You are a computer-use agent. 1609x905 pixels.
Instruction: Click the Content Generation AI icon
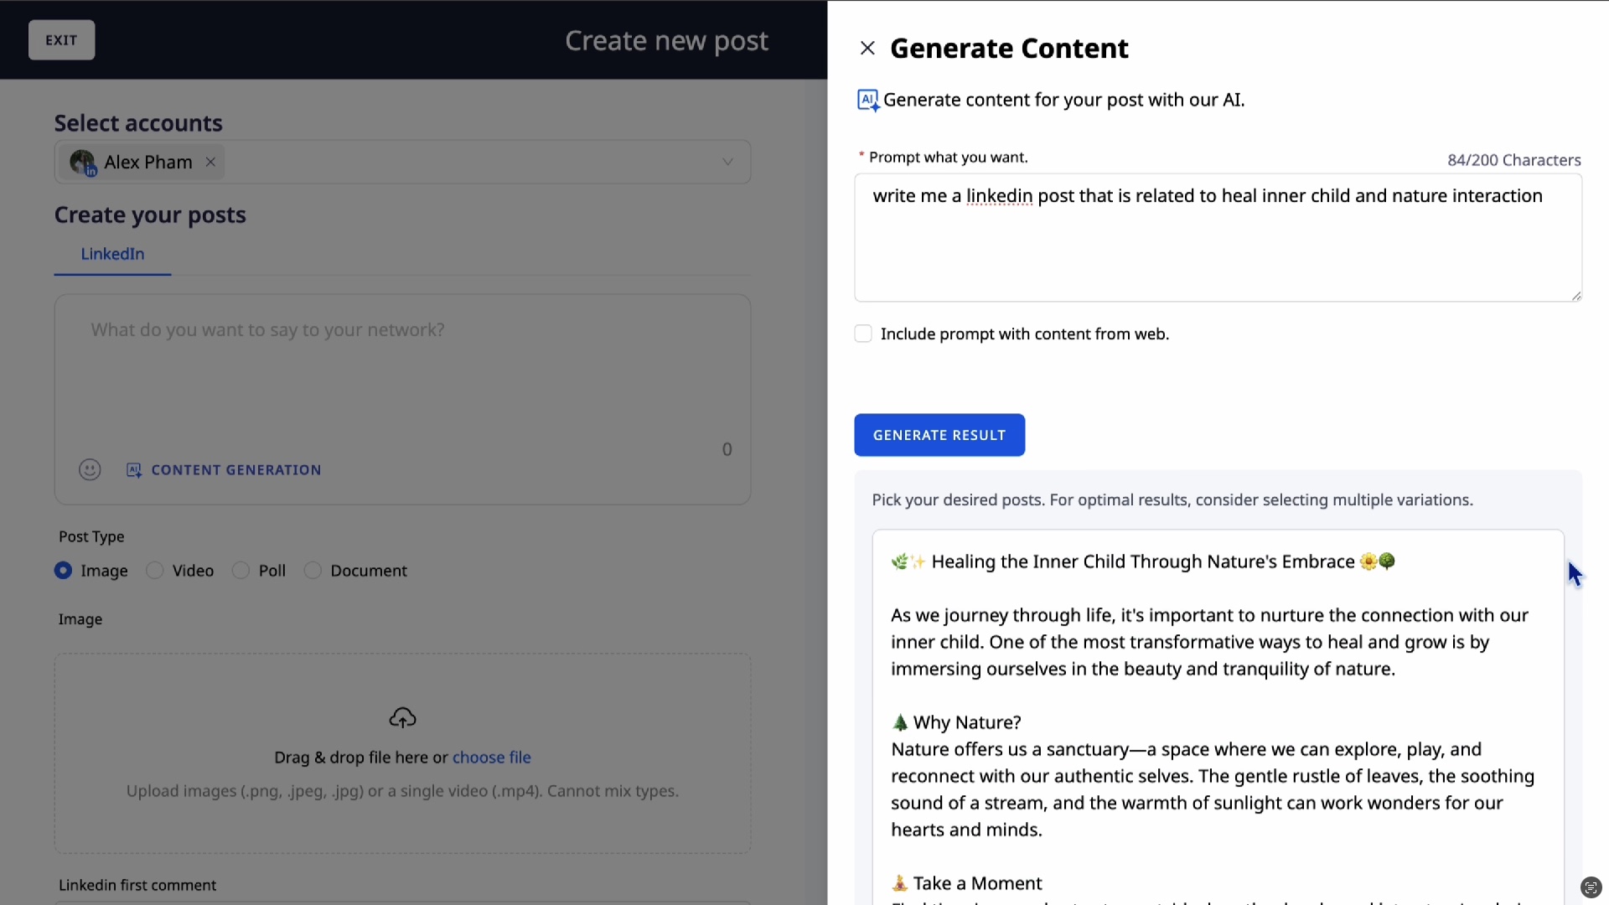tap(134, 470)
